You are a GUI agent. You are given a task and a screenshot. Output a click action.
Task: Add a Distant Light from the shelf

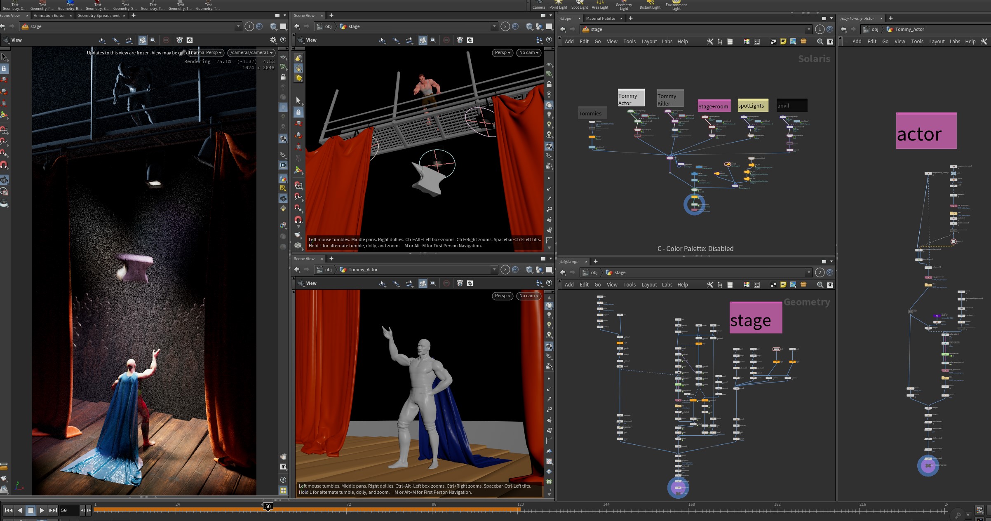pos(650,5)
